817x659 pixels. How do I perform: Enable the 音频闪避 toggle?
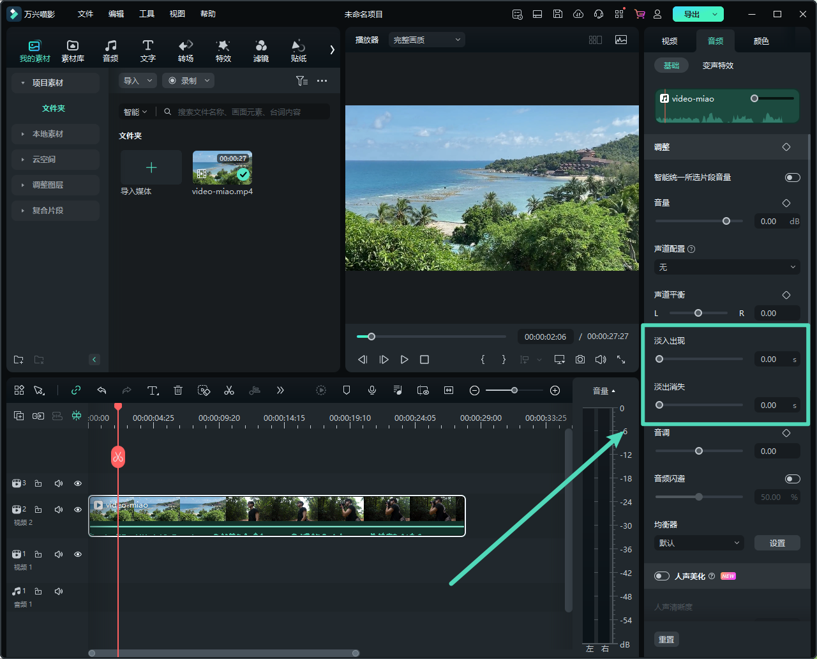coord(792,479)
